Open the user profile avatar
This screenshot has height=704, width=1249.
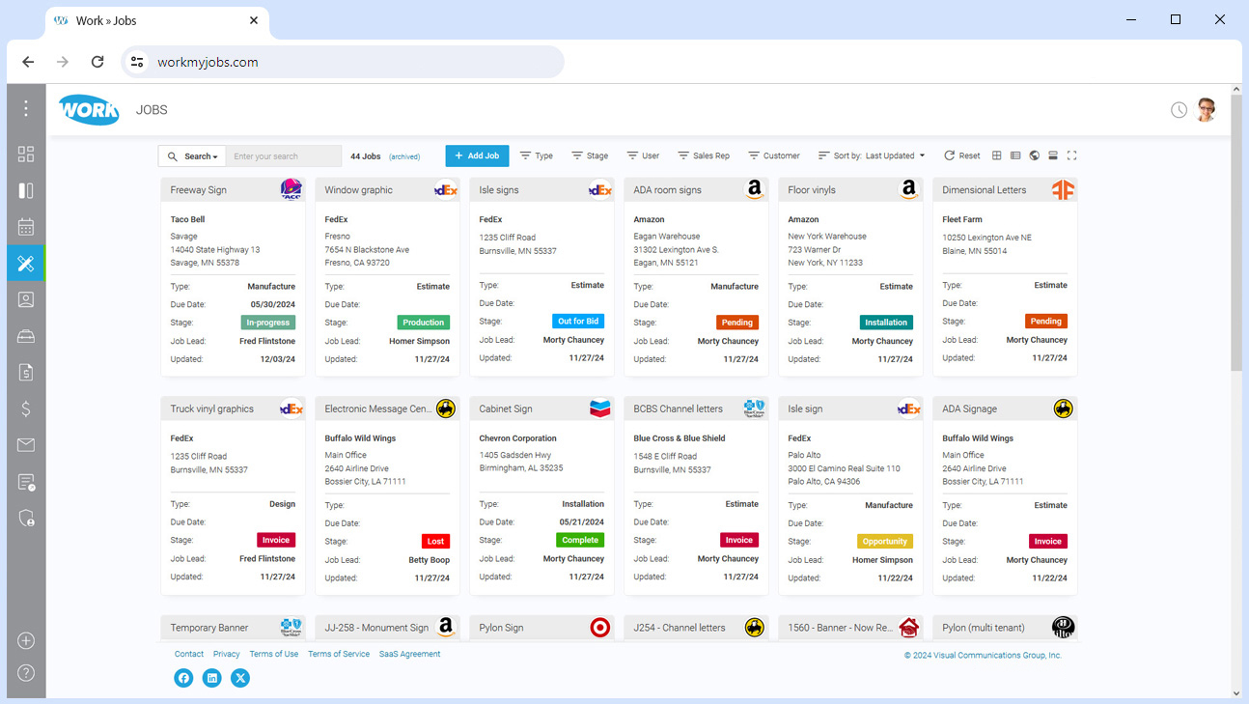coord(1206,109)
